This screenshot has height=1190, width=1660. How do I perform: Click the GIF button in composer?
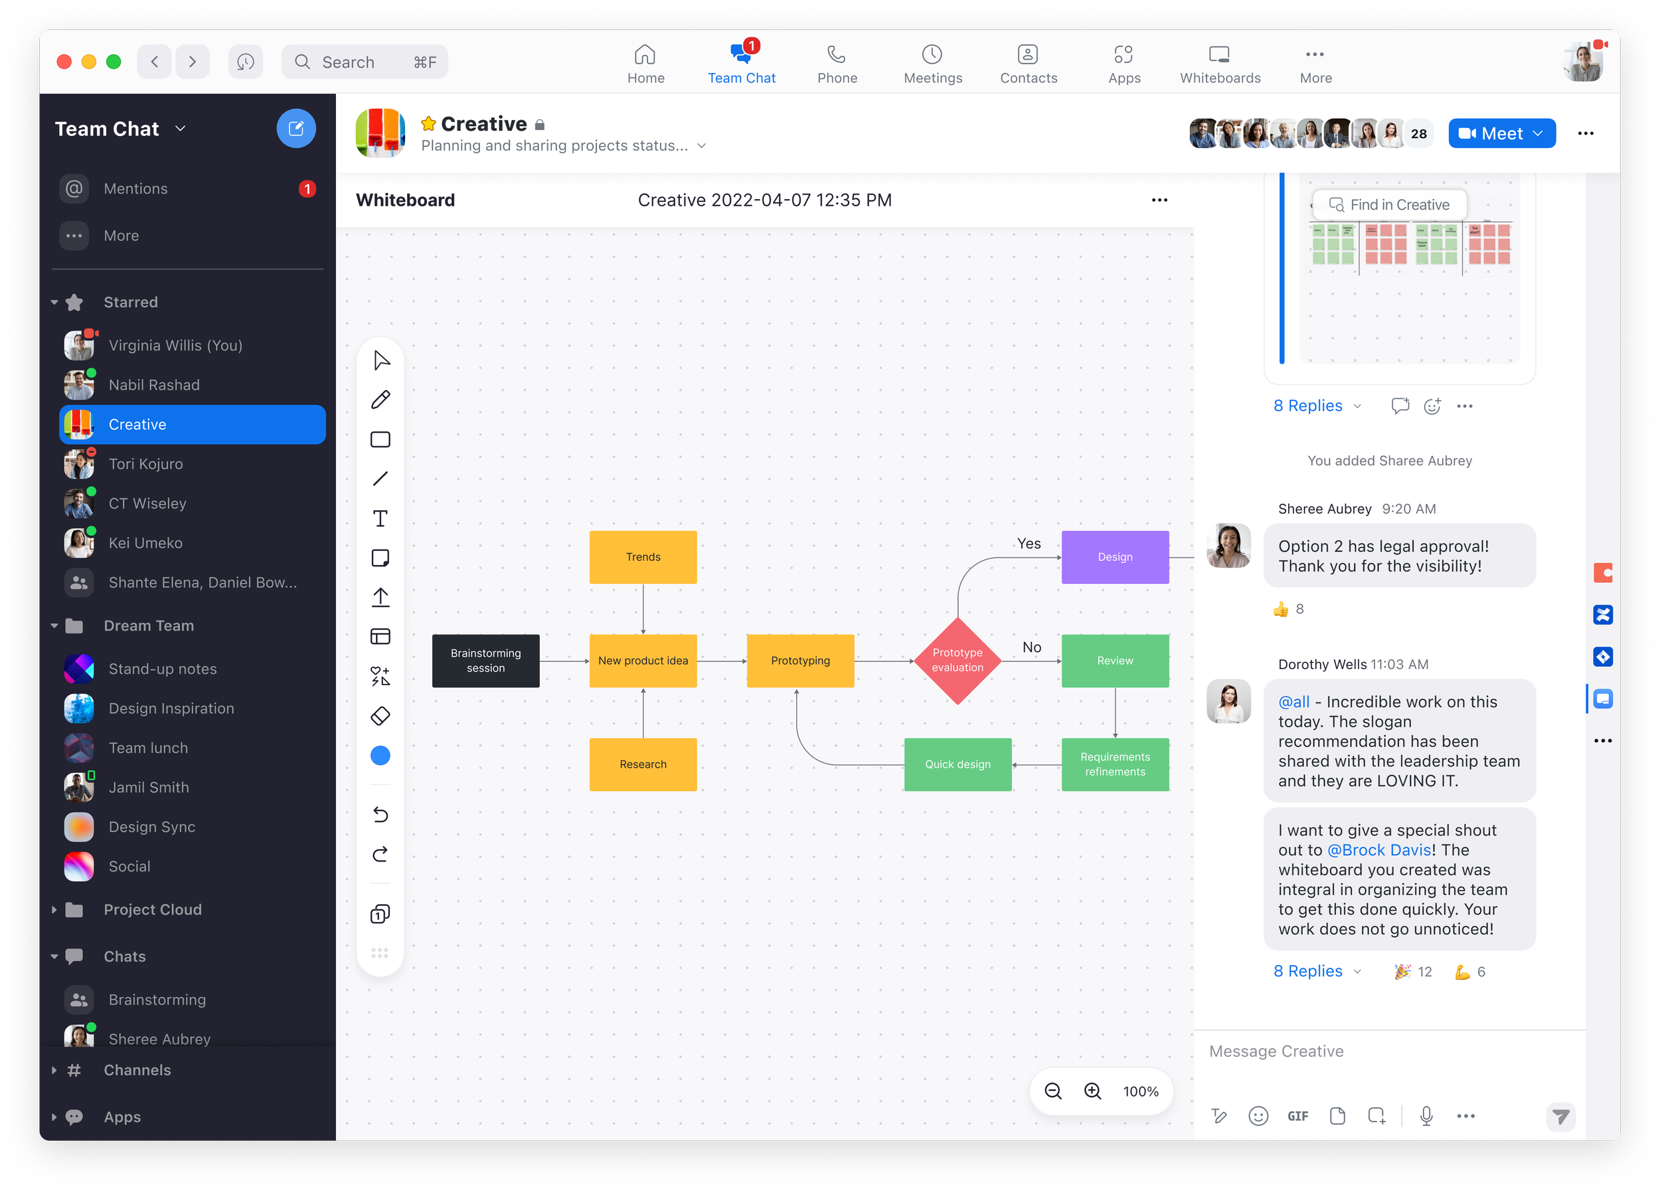tap(1297, 1116)
